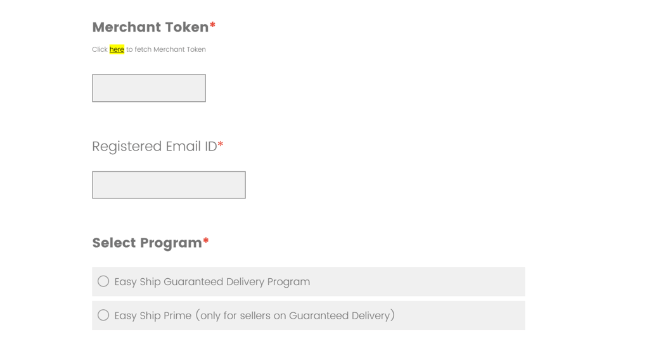Image resolution: width=649 pixels, height=361 pixels.
Task: Click the red asterisk next to Select Program
Action: pos(206,242)
